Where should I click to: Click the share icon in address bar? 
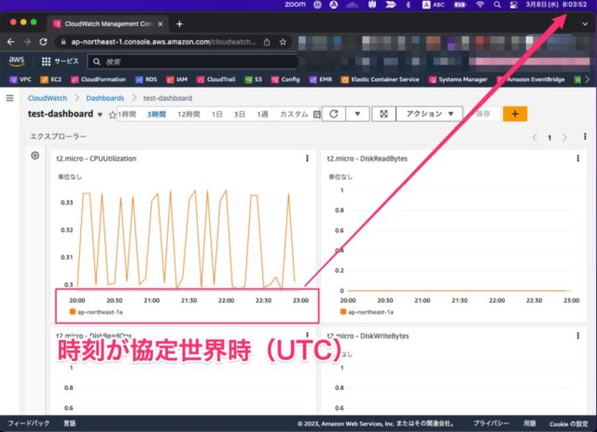[267, 42]
